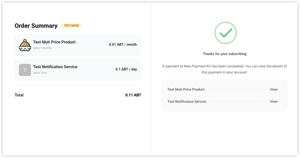Click the "billed monthly" label

click(x=42, y=48)
